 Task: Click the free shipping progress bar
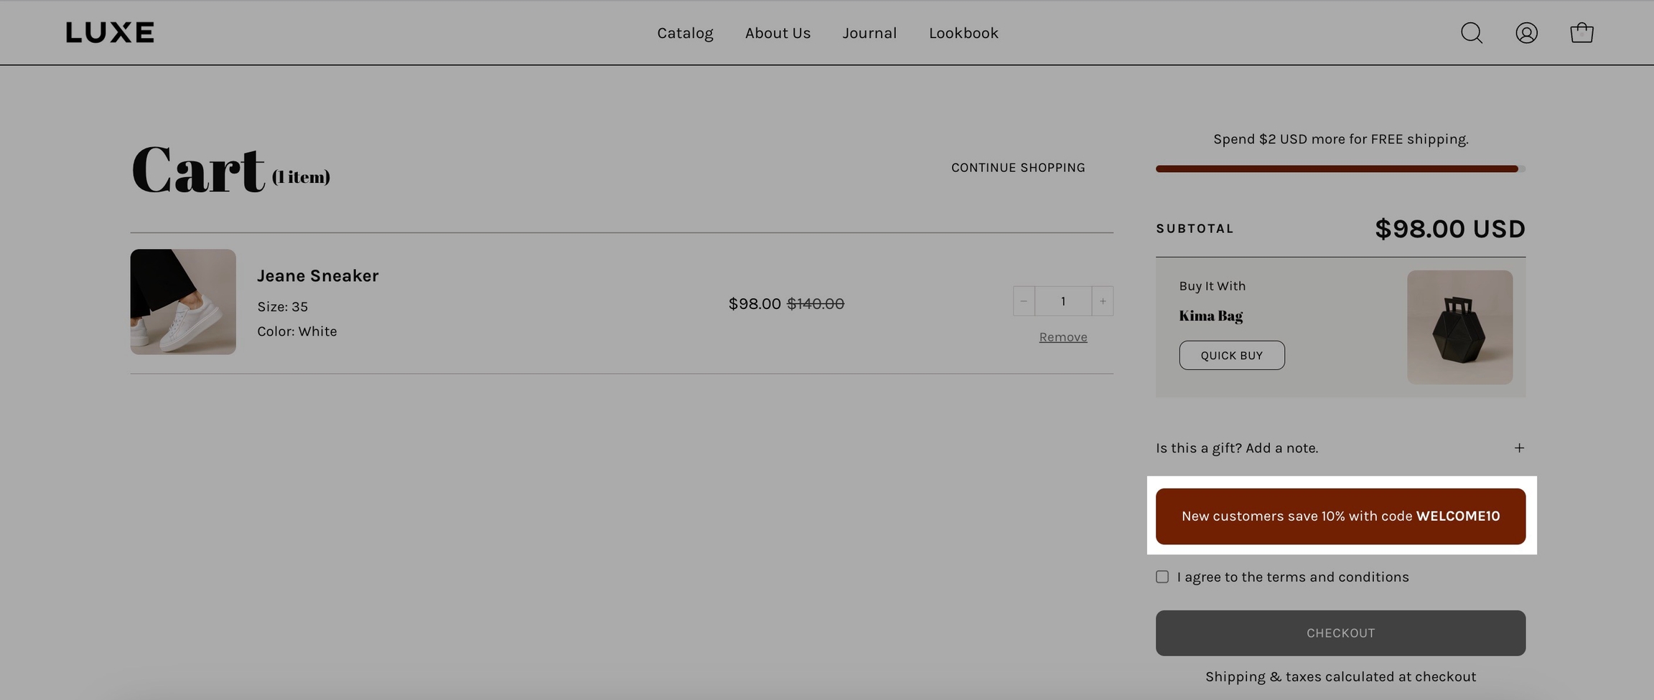(1340, 169)
